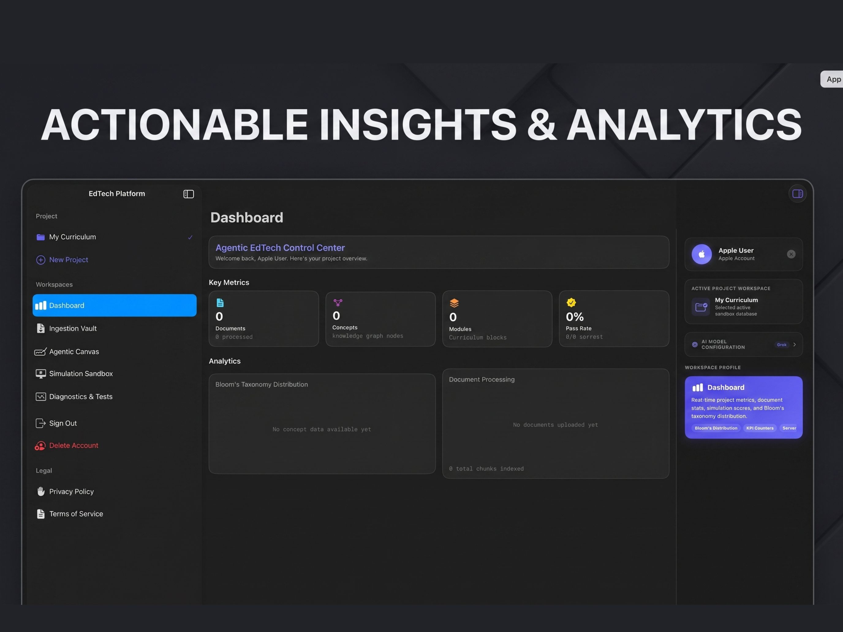
Task: Click the Privacy Policy hand icon
Action: pos(40,491)
